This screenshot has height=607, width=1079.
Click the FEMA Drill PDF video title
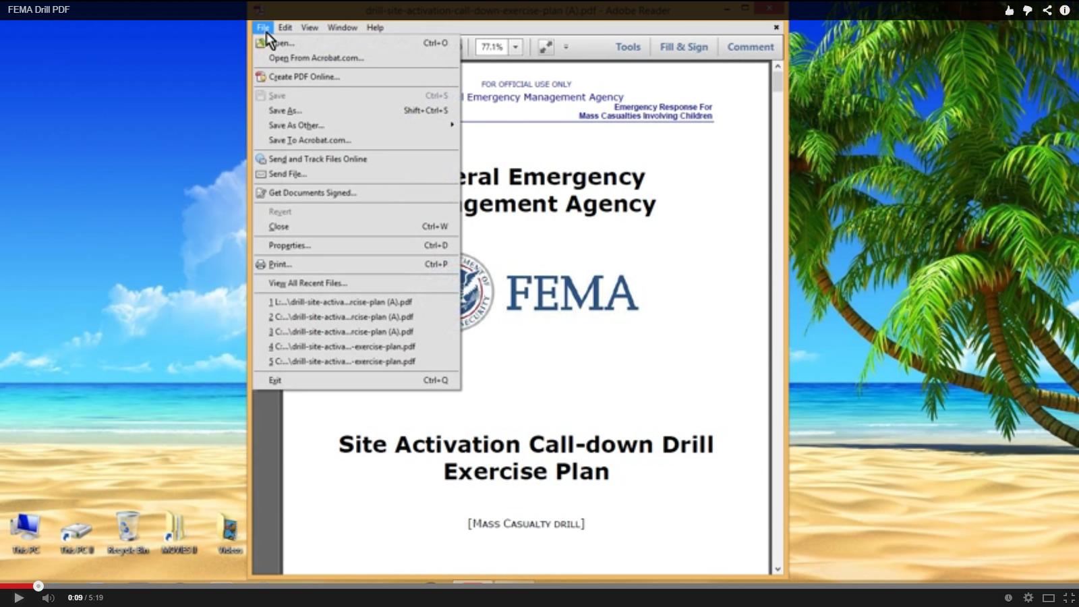[x=38, y=9]
